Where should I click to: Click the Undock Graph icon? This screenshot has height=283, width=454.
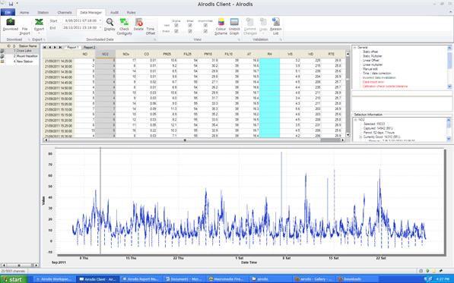pos(234,22)
